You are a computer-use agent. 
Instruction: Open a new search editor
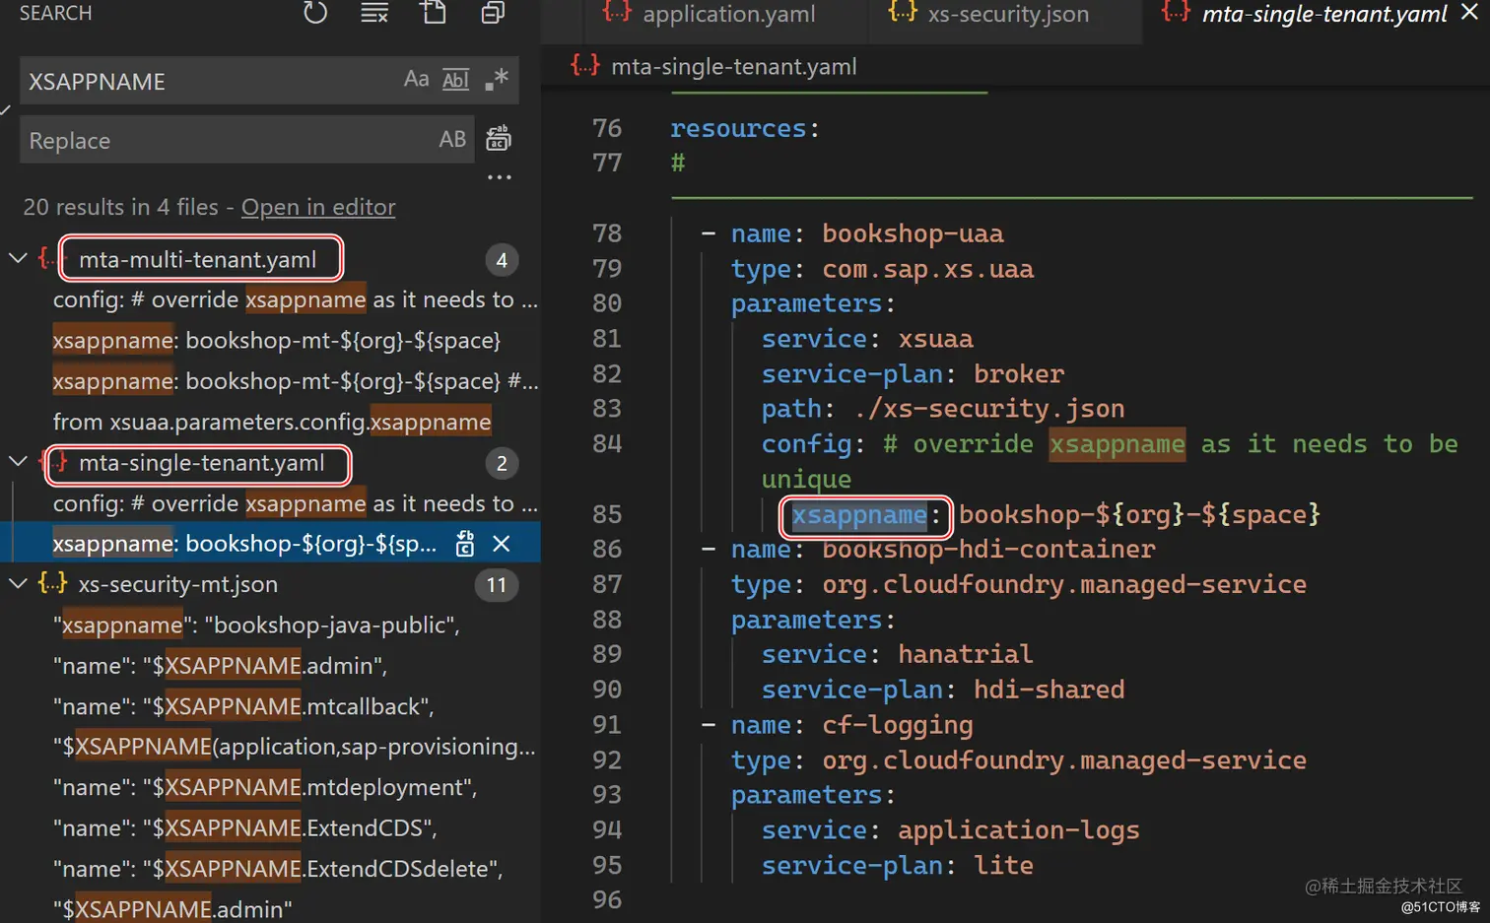[x=434, y=13]
